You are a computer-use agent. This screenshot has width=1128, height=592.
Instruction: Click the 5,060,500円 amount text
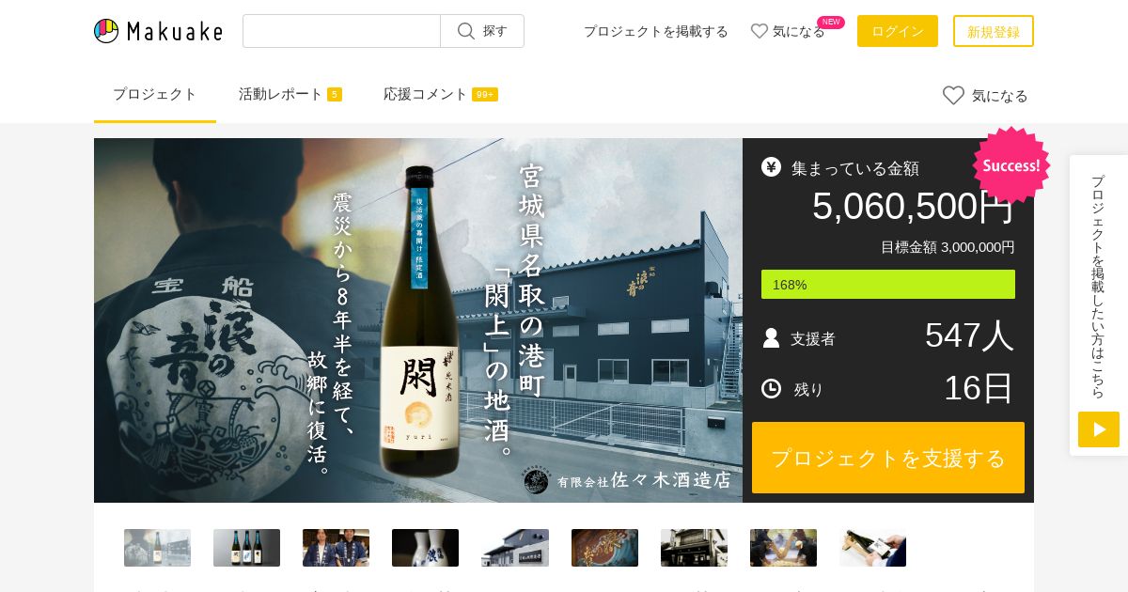(x=914, y=207)
